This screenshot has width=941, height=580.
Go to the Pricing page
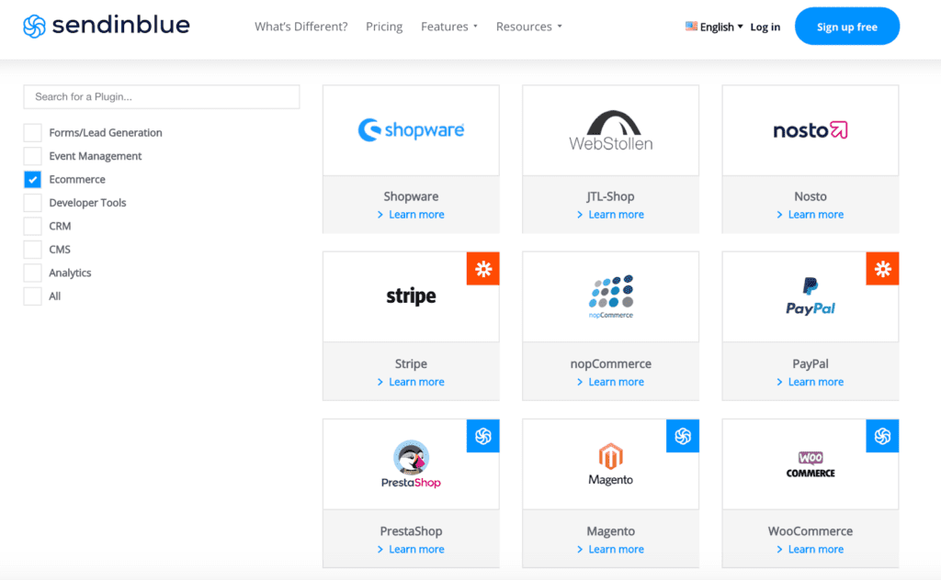pos(384,27)
